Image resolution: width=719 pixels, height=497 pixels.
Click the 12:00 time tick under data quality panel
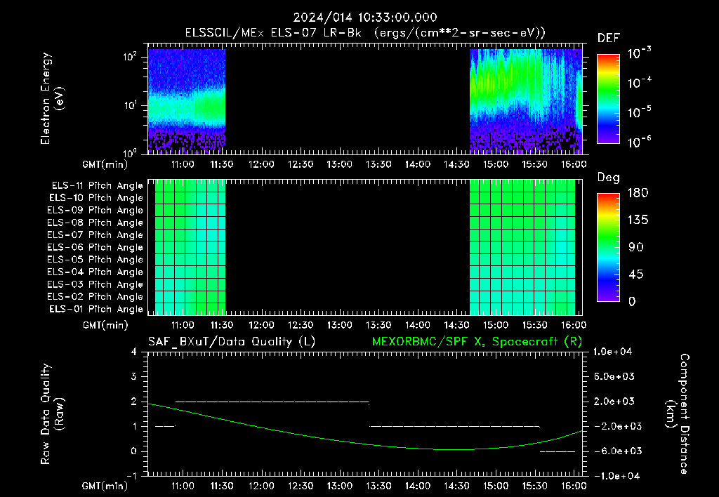pyautogui.click(x=261, y=486)
